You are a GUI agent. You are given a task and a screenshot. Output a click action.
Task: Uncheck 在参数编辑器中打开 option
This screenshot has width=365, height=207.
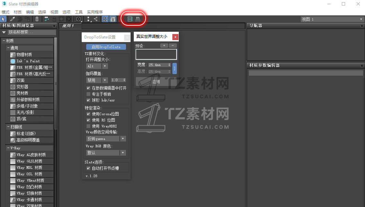(x=88, y=88)
